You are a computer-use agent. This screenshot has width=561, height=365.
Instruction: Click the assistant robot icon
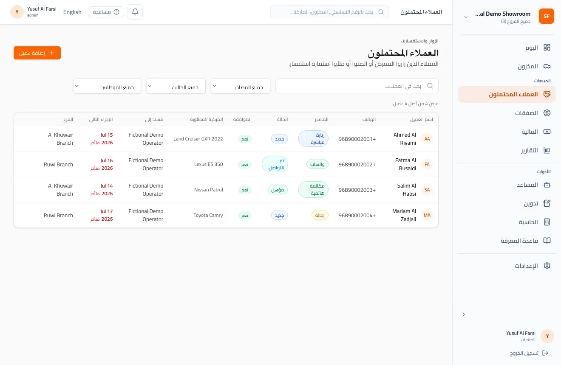tap(547, 185)
